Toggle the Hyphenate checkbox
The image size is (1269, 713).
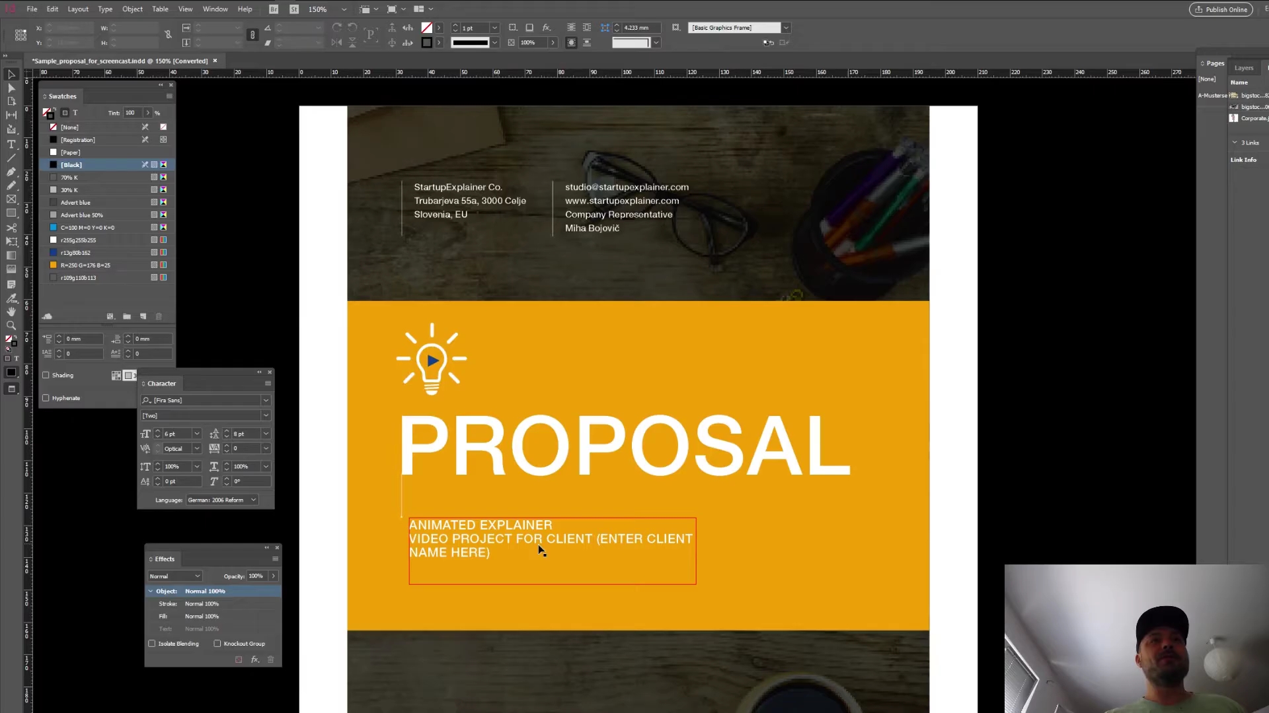46,398
